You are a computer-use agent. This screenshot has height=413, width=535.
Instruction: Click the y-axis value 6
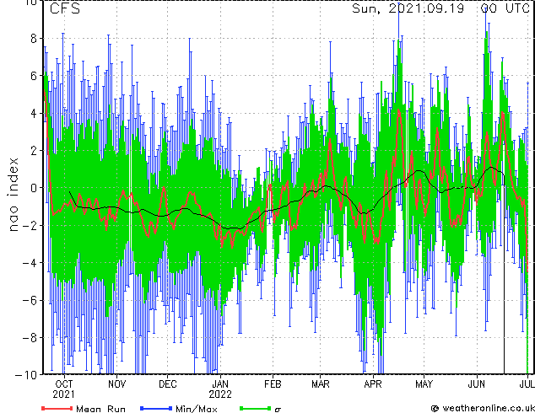pyautogui.click(x=34, y=76)
